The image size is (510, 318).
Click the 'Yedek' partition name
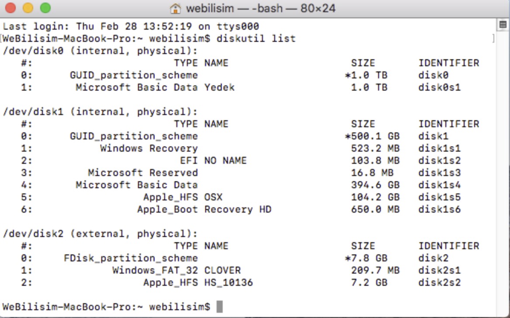tap(219, 88)
